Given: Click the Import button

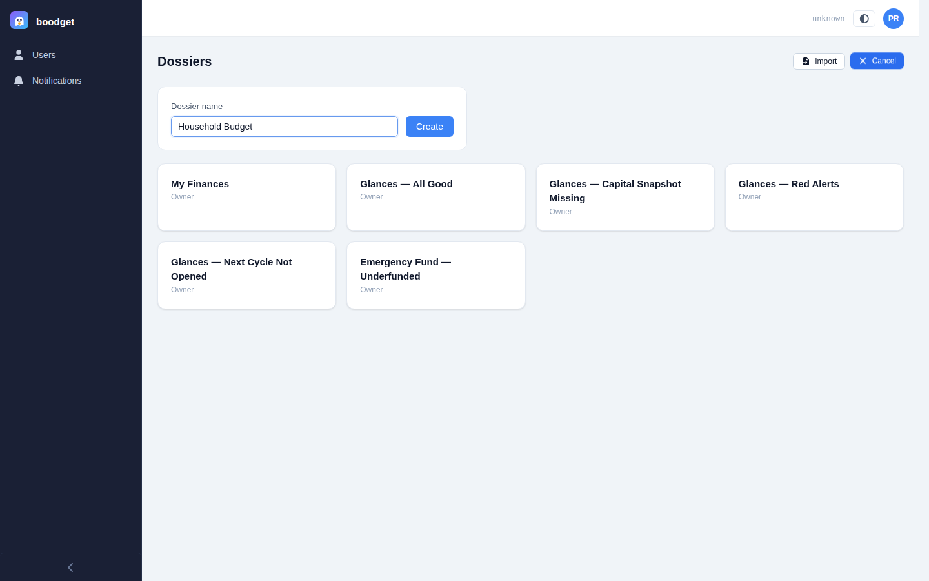Looking at the screenshot, I should (x=819, y=61).
